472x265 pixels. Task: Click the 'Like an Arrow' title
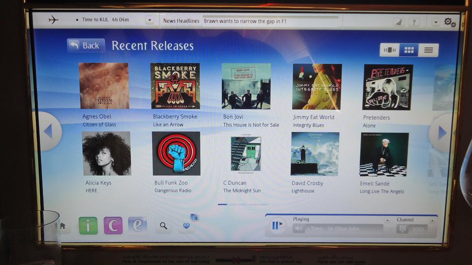pyautogui.click(x=168, y=124)
